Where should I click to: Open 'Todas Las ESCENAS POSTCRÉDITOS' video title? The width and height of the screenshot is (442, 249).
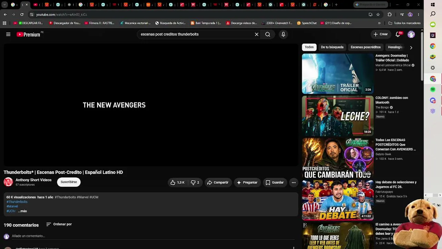point(395,145)
